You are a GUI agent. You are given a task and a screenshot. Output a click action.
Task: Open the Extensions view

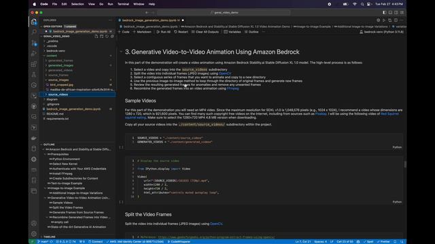click(34, 64)
